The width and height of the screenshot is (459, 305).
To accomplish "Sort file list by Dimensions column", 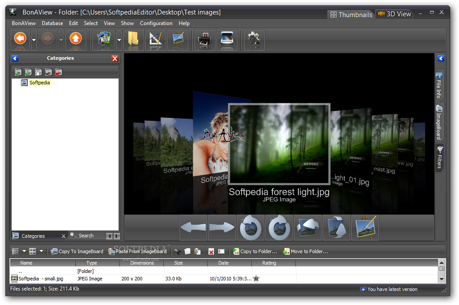I will (142, 263).
